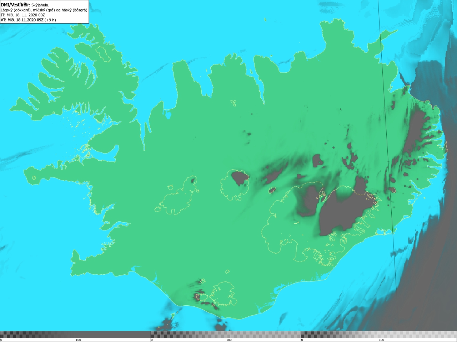Screen dimensions: 457x342
Task: Click the 100 label under the light gray scale
Action: pos(381,340)
